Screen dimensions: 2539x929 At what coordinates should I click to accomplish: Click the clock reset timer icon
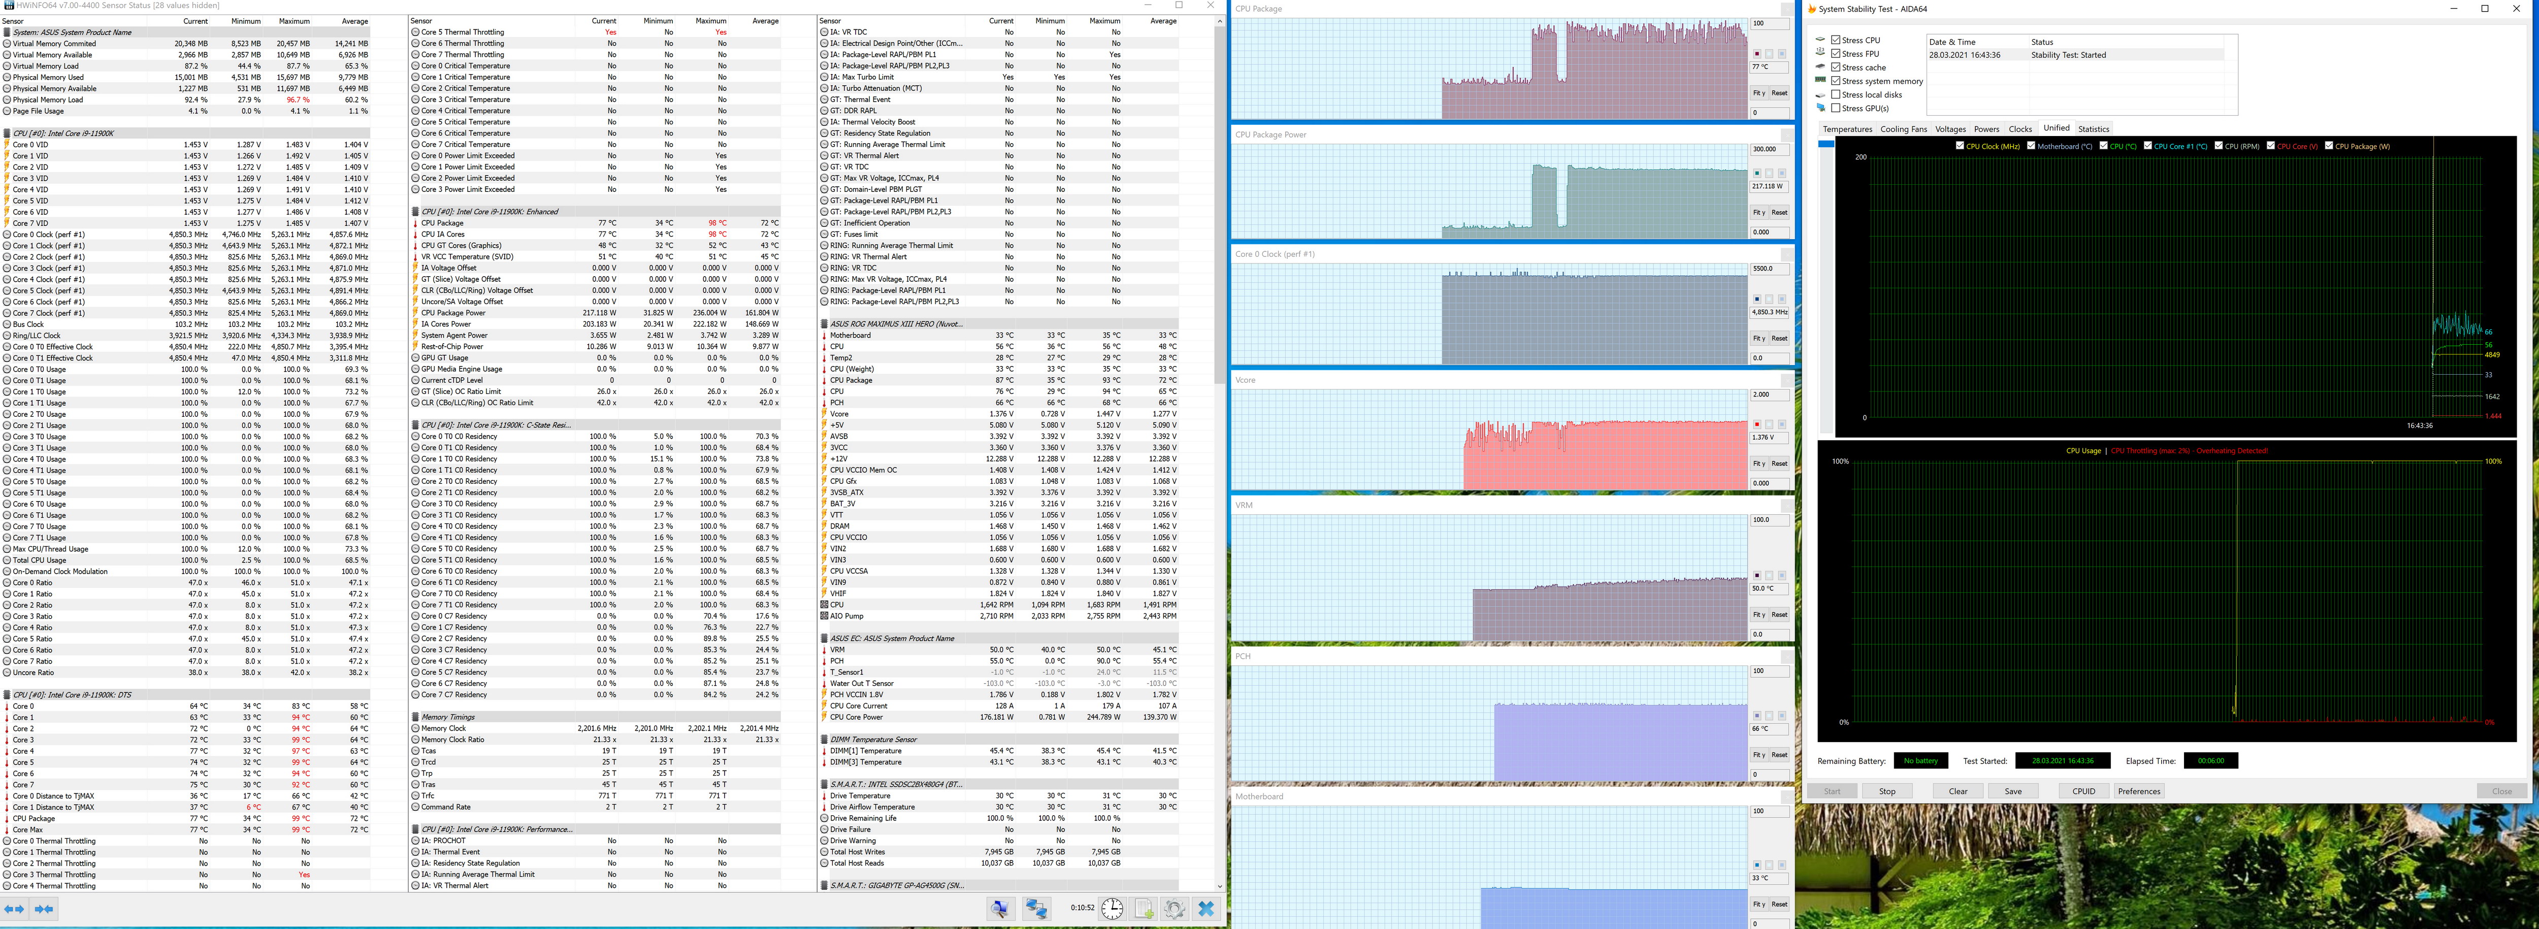[1112, 908]
